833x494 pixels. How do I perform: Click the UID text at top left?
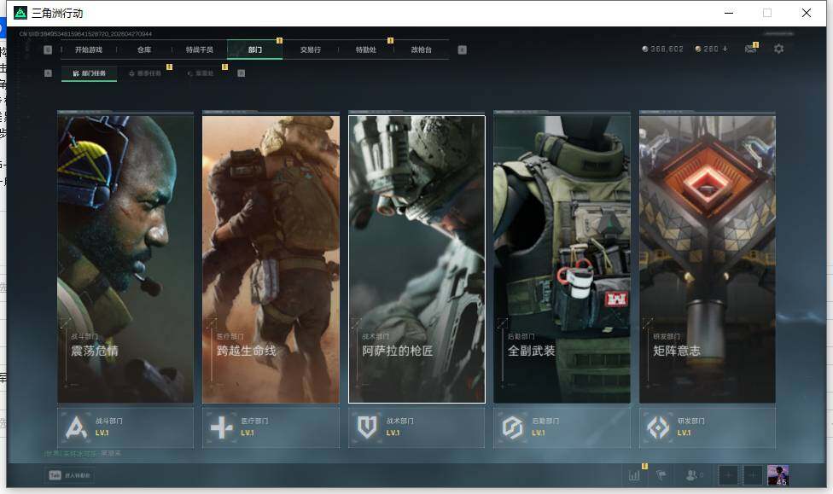pos(85,34)
